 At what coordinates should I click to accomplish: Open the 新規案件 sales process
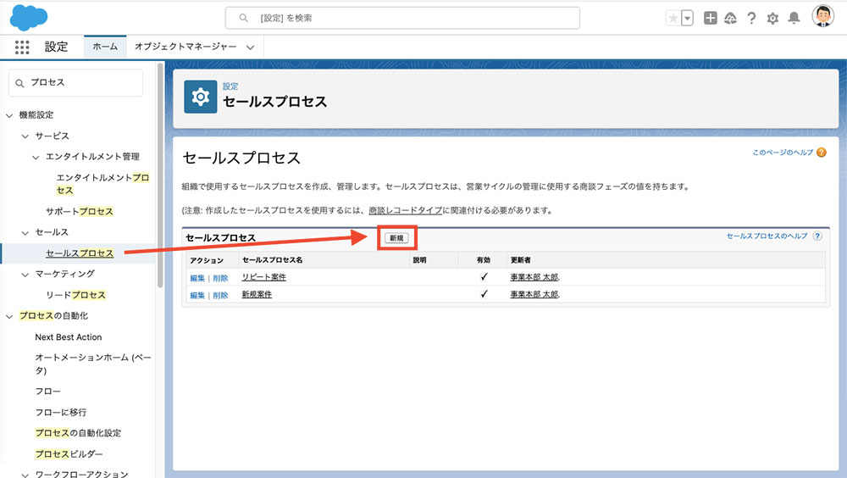[x=257, y=295]
